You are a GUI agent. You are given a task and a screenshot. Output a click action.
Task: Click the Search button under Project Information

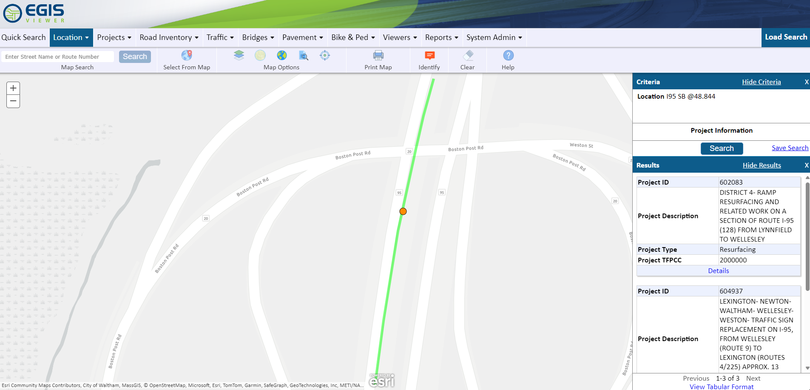tap(722, 148)
